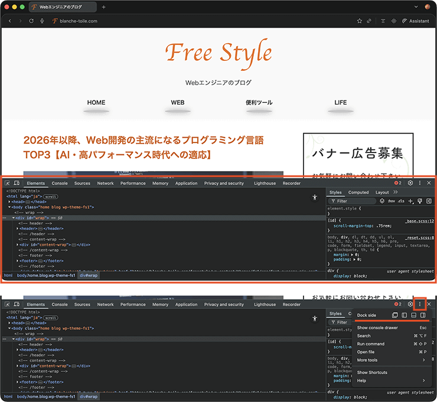This screenshot has height=402, width=437.
Task: Open the 2026年以降 programming languages article title
Action: click(144, 147)
